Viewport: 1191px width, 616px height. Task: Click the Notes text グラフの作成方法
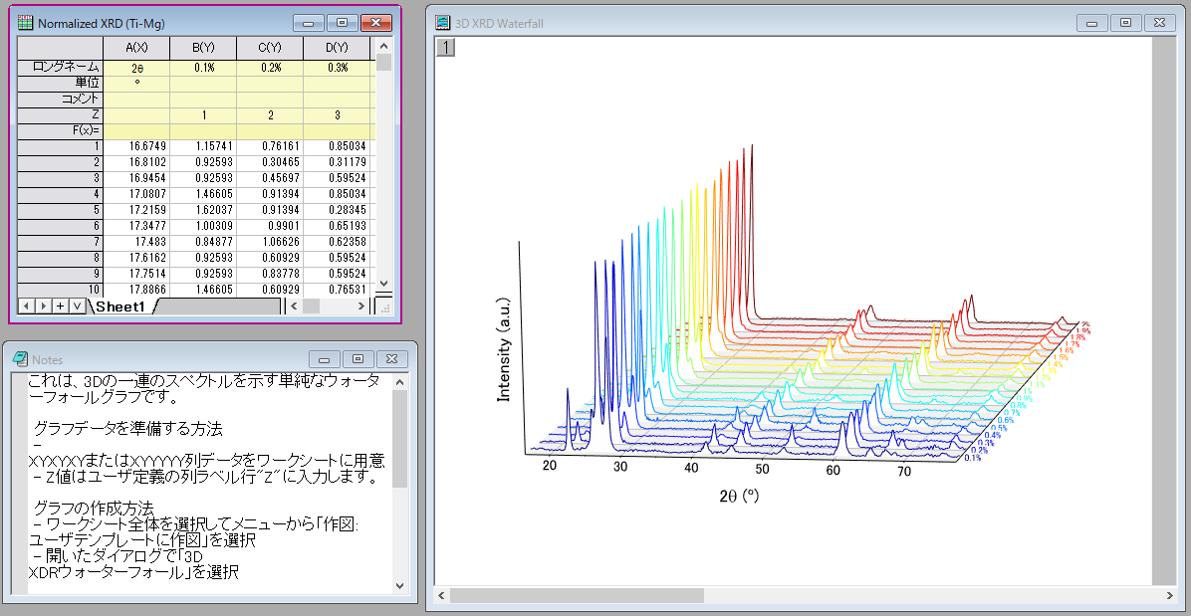(95, 508)
